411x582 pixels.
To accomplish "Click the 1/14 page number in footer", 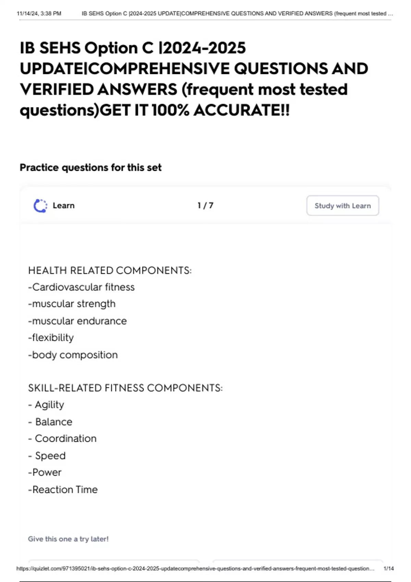I will tap(388, 568).
